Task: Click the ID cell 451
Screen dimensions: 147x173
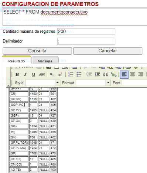Action: [53, 126]
